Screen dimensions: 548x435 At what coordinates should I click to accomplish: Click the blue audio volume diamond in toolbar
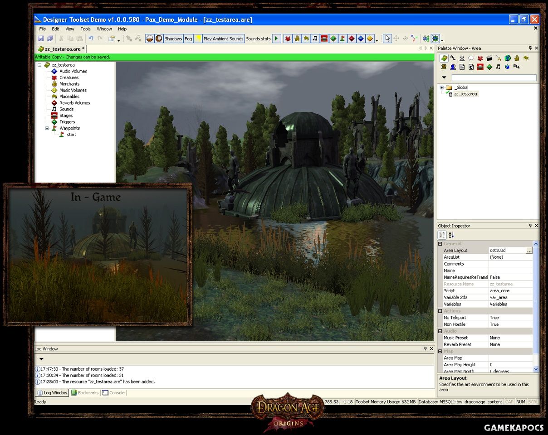[x=360, y=39]
